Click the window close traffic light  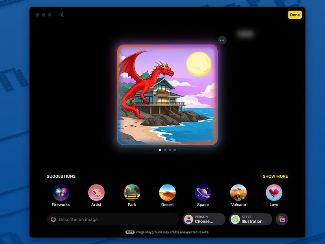coord(37,15)
